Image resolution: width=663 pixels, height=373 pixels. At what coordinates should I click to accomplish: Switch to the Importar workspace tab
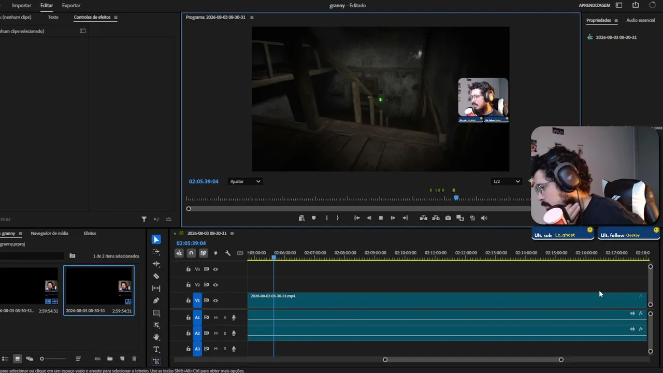pos(22,5)
